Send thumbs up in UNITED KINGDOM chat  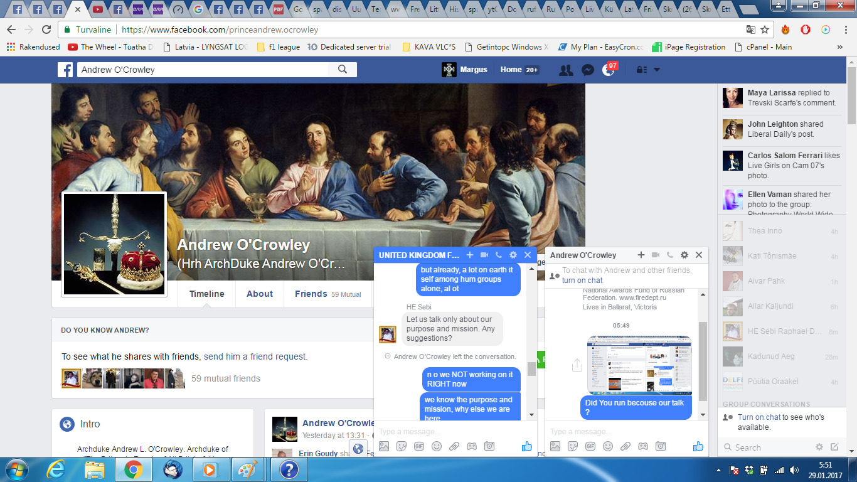pos(526,446)
